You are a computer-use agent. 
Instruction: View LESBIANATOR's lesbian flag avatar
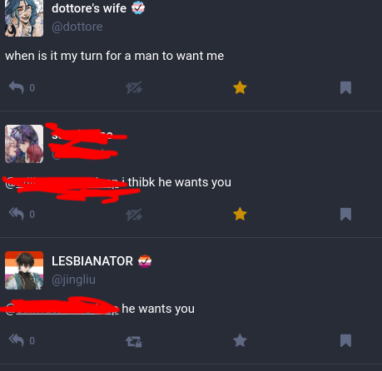(x=24, y=270)
